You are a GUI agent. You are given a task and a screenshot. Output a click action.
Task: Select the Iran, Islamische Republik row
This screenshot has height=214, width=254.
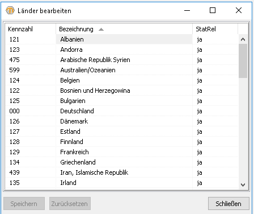[x=122, y=172]
